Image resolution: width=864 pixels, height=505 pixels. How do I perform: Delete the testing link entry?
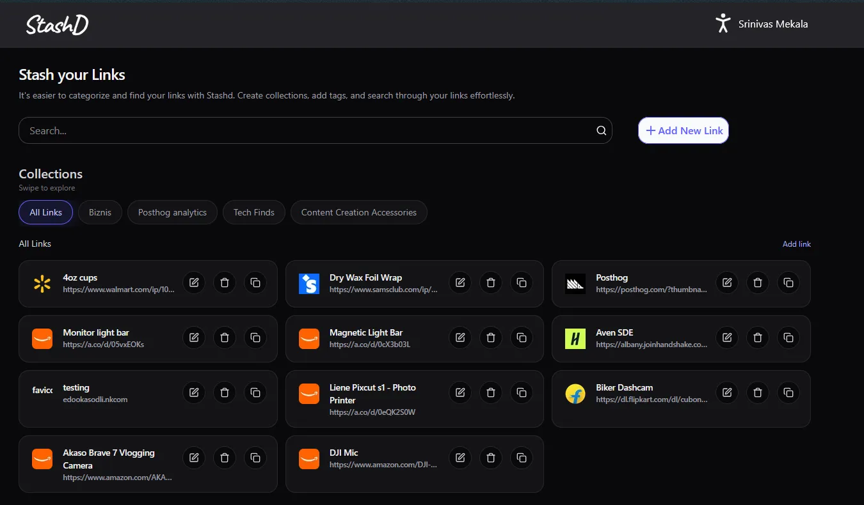225,392
